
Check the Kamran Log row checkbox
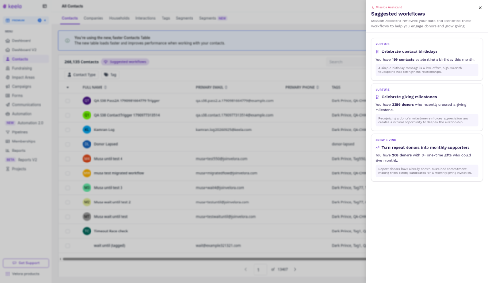(x=68, y=130)
